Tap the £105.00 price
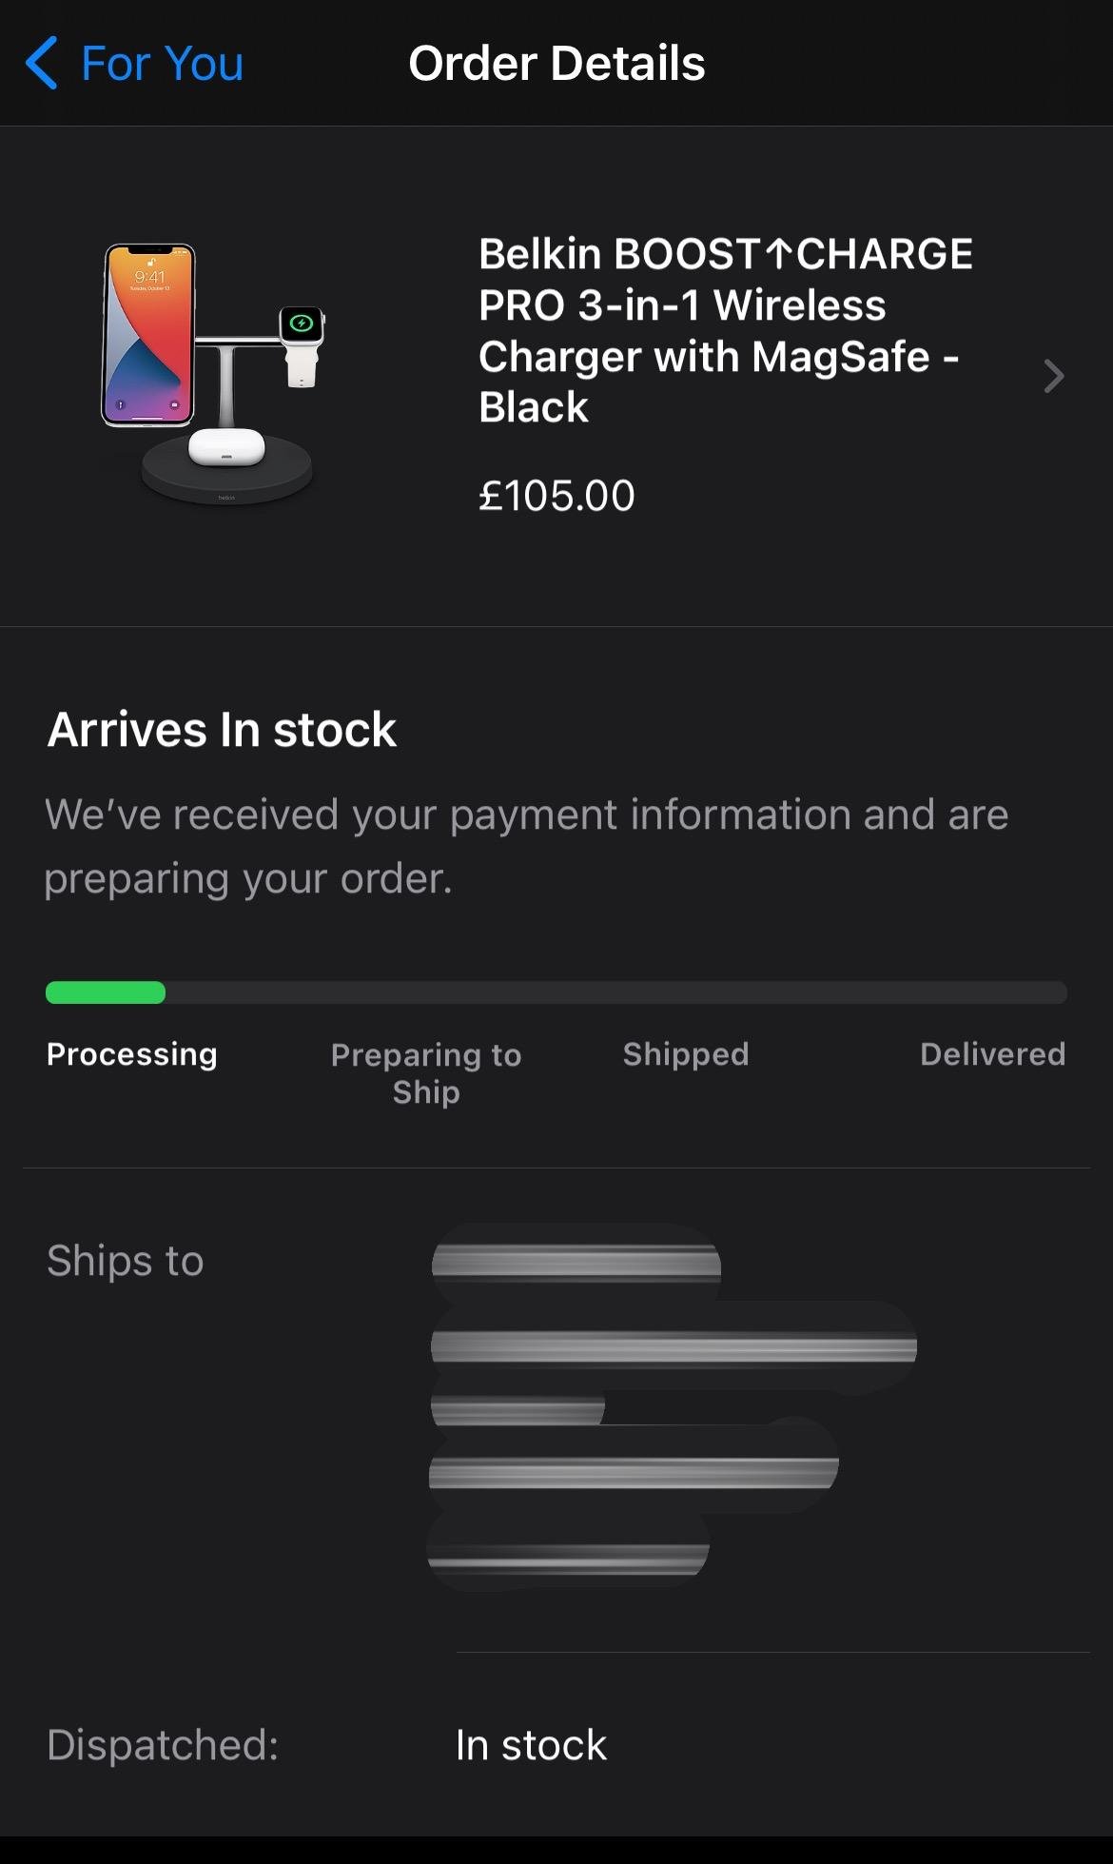Screen dimensions: 1113x1864 click(x=556, y=496)
